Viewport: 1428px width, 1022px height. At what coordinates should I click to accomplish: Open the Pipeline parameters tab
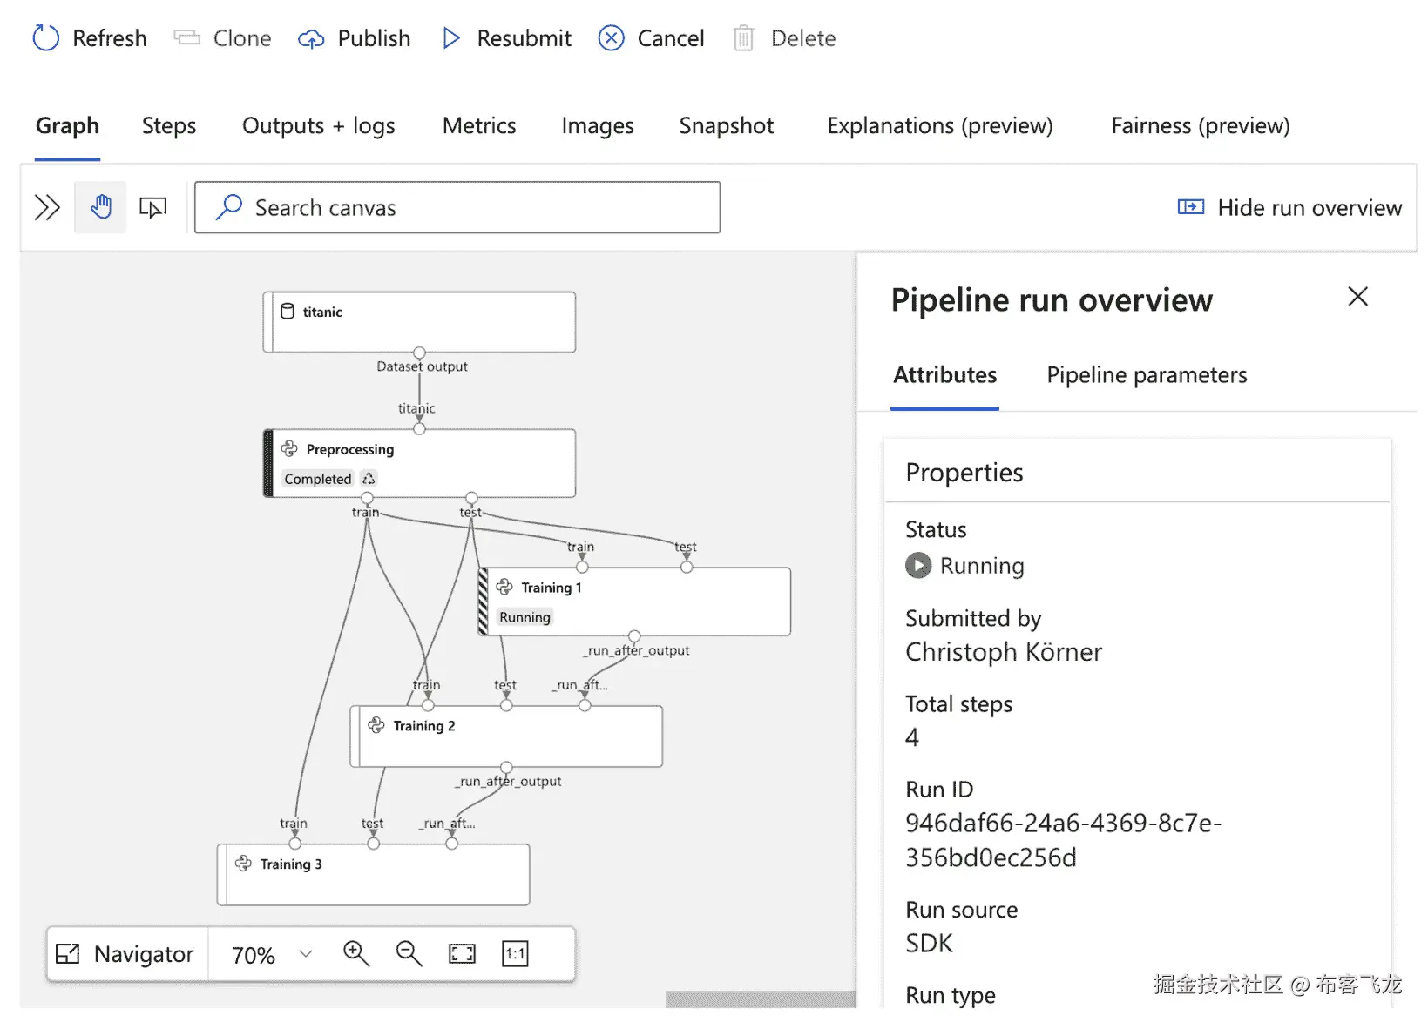click(x=1147, y=375)
